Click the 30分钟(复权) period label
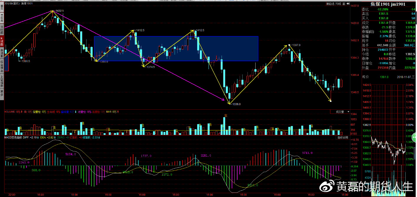Screen dimensions: 417x197 tap(12, 4)
